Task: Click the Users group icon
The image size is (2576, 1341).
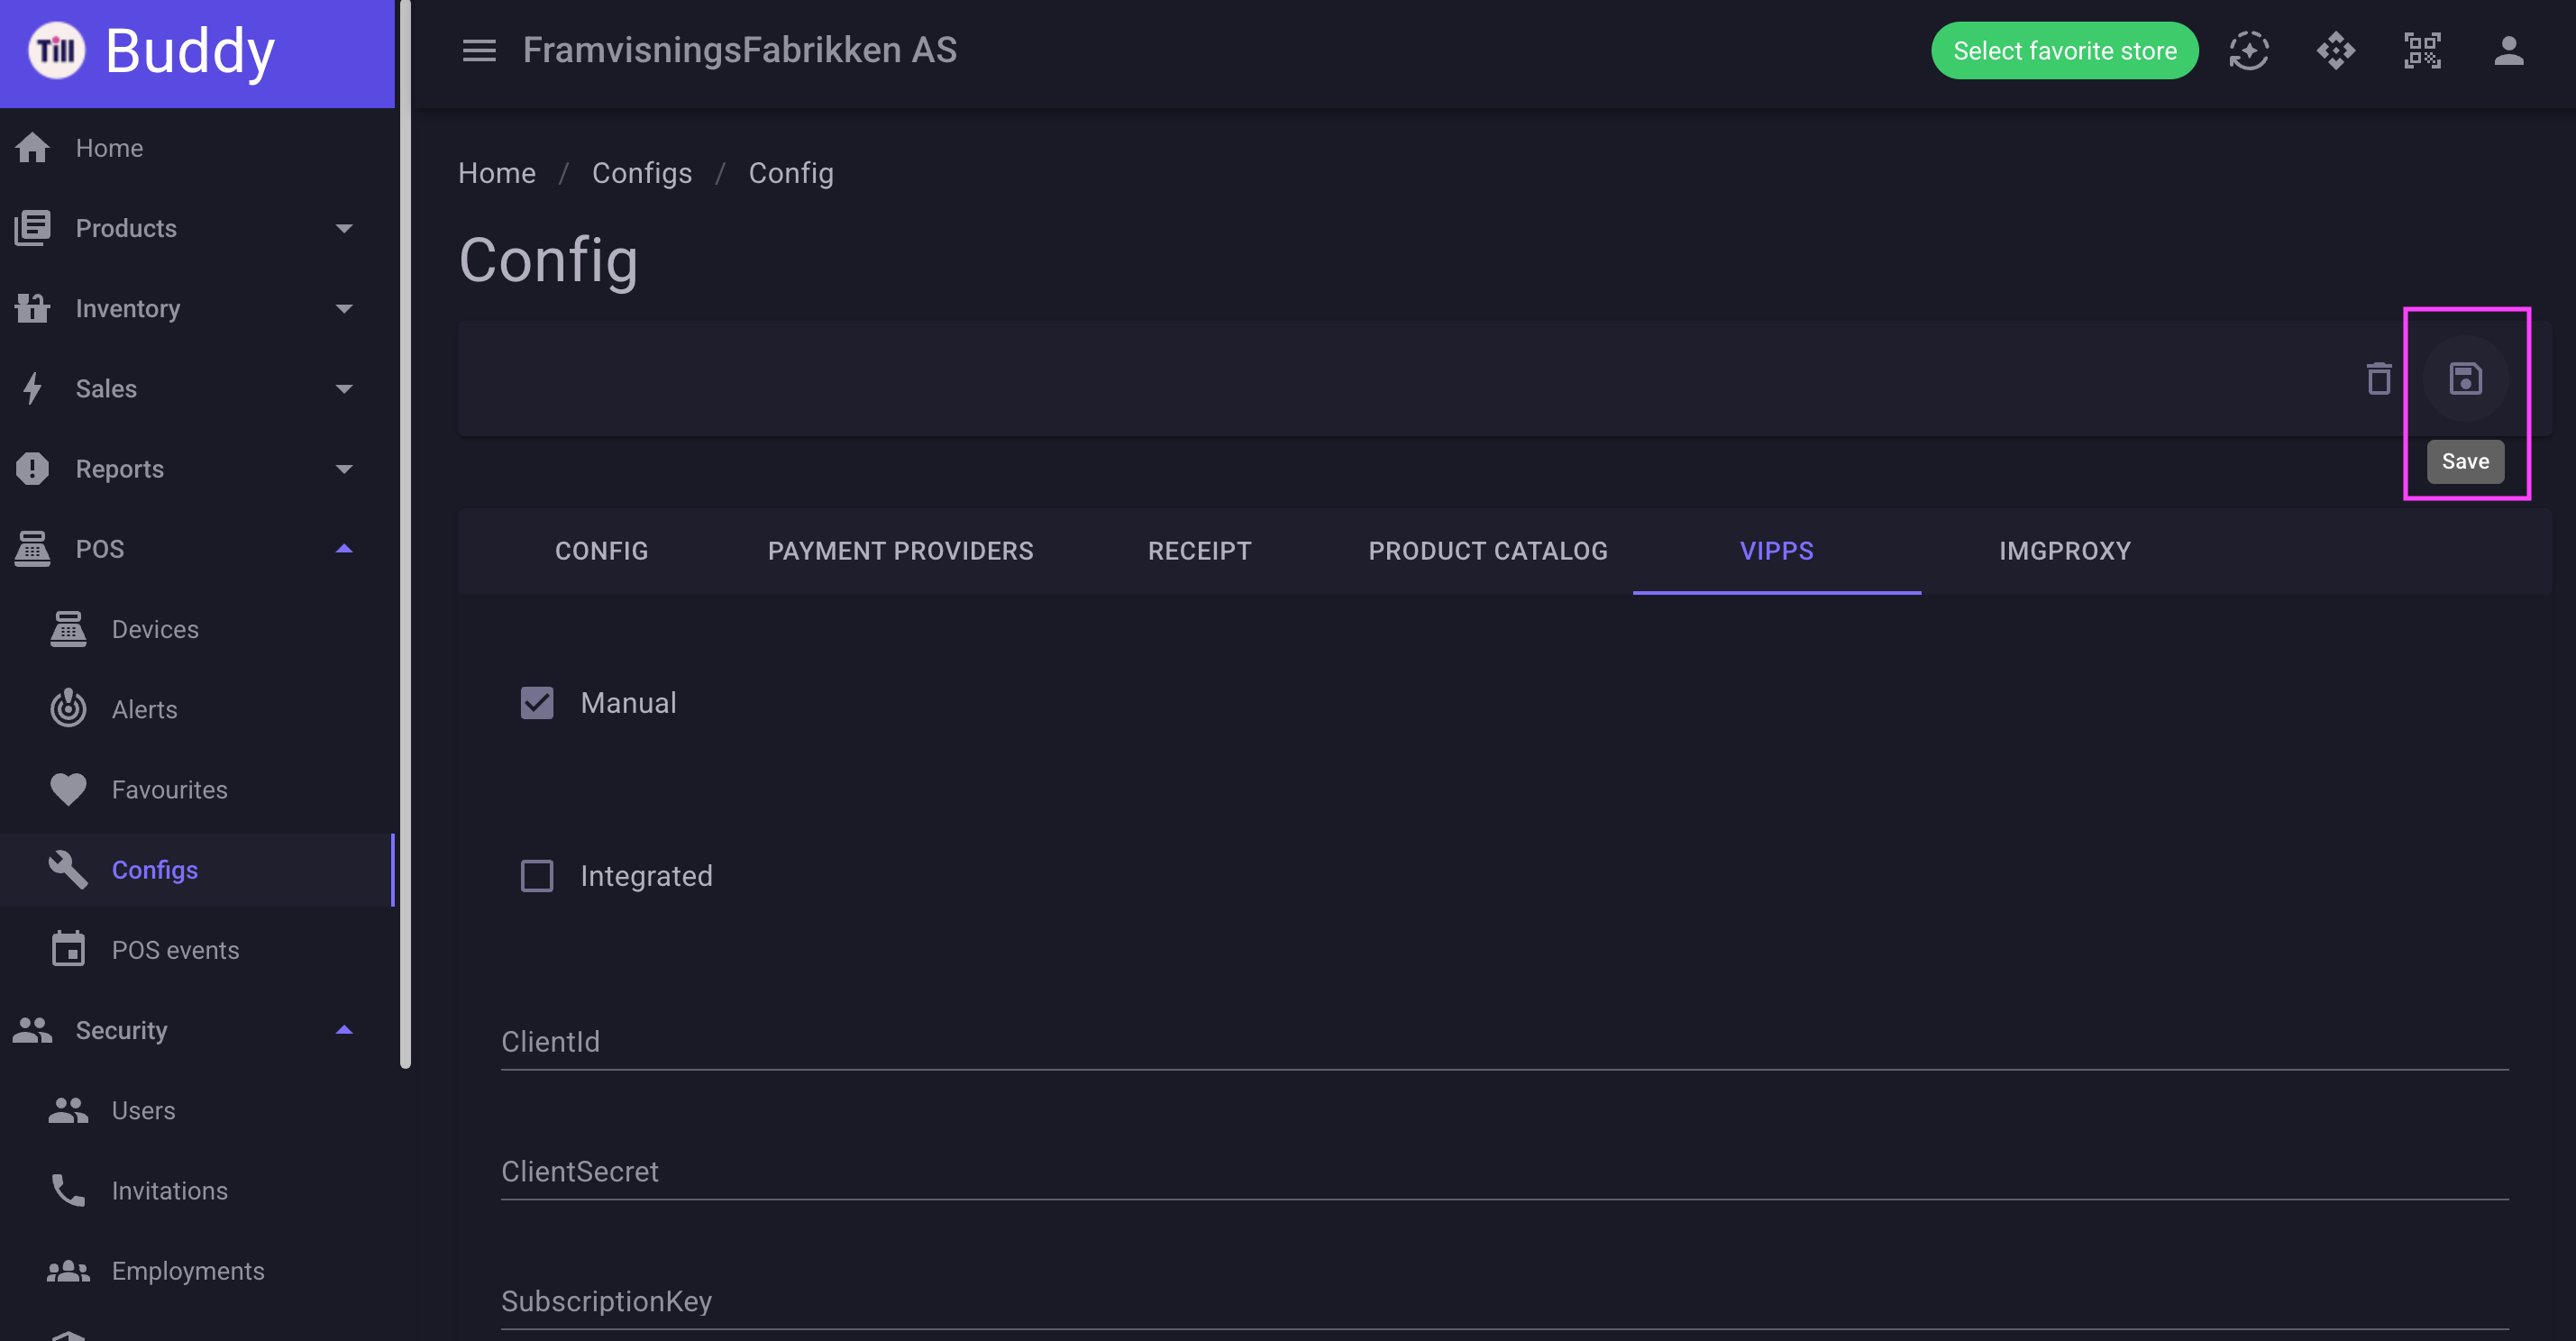Action: tap(68, 1110)
